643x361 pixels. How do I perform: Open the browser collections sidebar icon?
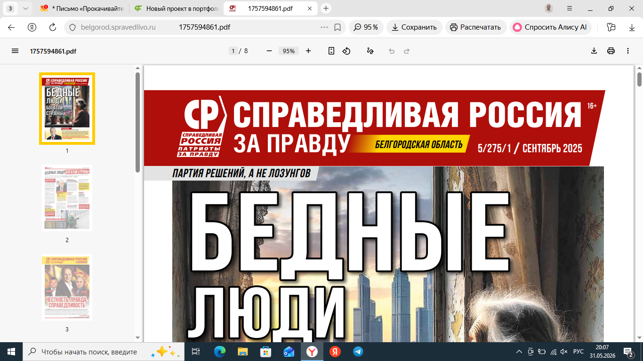611,27
